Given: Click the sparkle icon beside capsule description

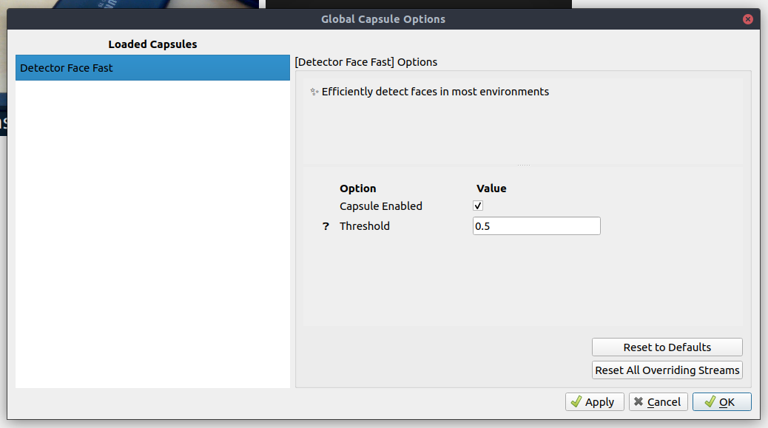Looking at the screenshot, I should pyautogui.click(x=314, y=92).
